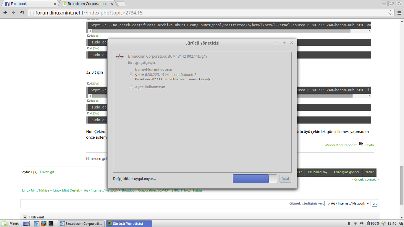404x227 pixels.
Task: Open the Ağ / Internet / Network breadcrumb
Action: (101, 190)
